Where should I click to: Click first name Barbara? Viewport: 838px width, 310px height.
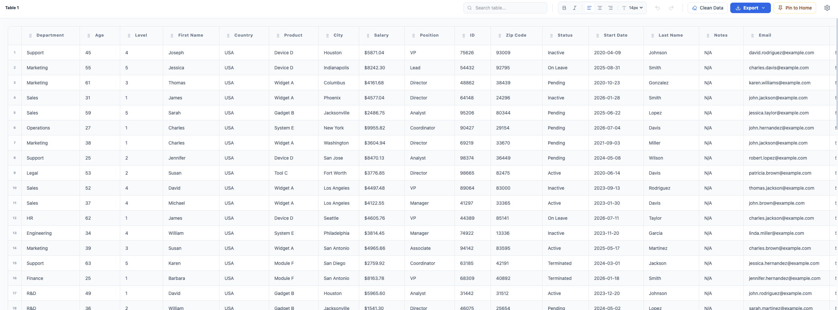[191, 278]
